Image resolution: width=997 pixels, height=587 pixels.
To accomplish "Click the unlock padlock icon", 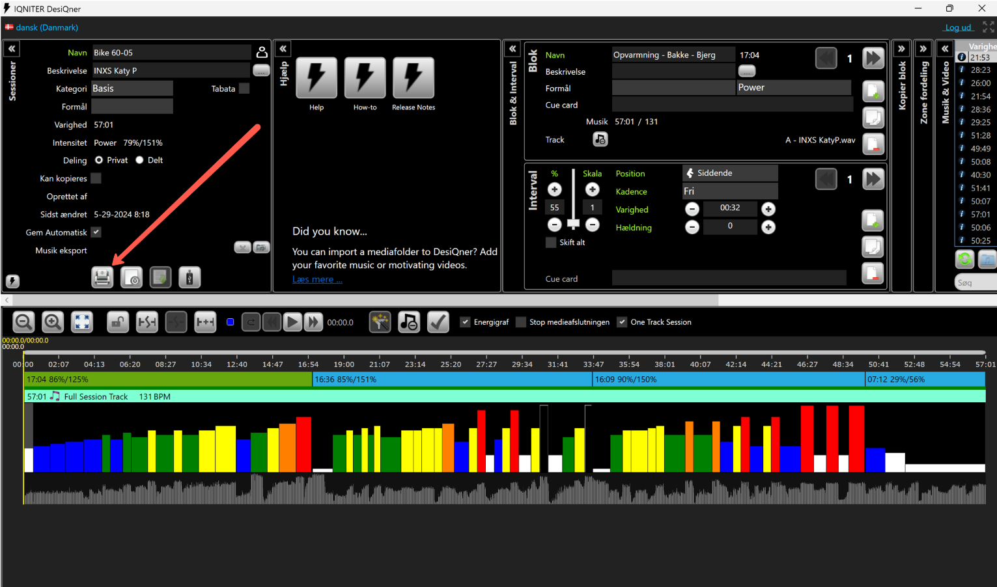I will point(118,322).
